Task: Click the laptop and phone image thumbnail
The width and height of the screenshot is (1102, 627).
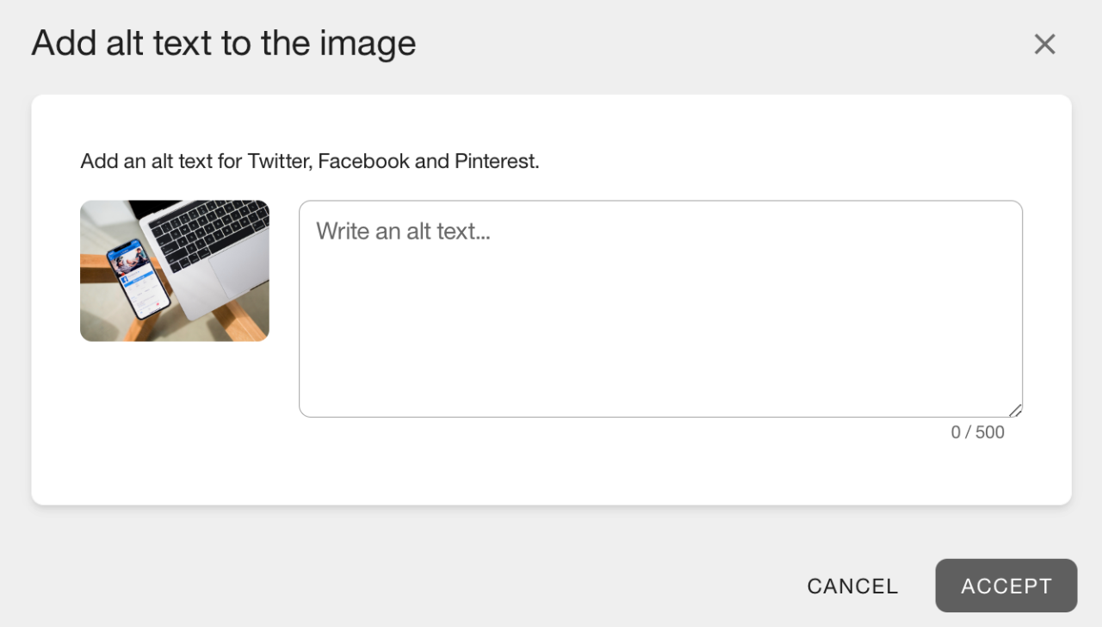Action: coord(174,270)
